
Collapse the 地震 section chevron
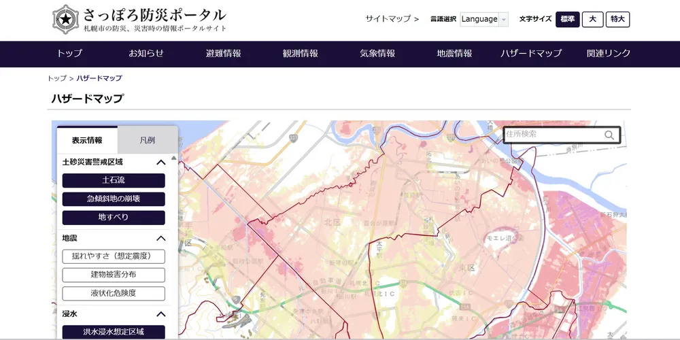coord(161,238)
